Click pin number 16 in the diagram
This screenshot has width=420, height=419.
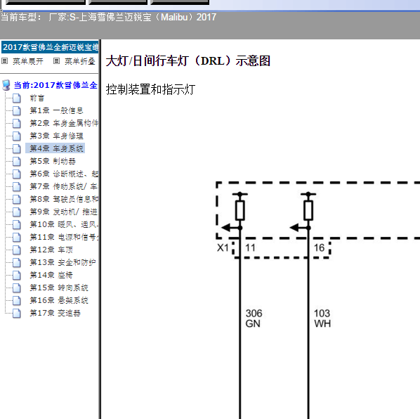(x=319, y=247)
